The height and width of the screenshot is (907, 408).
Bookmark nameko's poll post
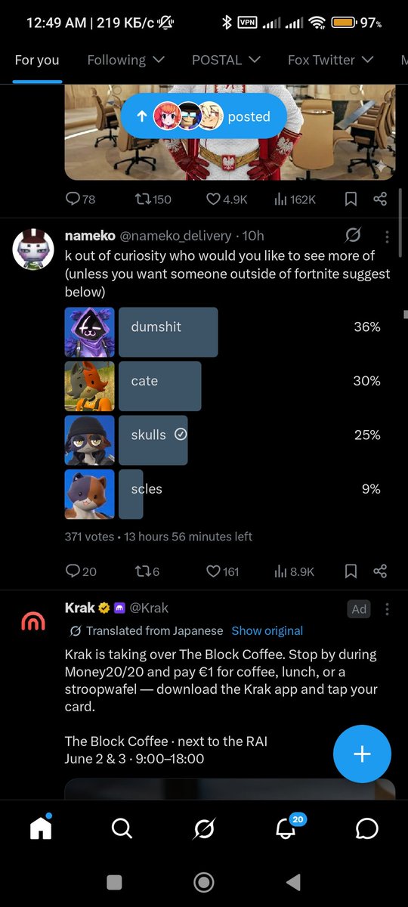[351, 571]
